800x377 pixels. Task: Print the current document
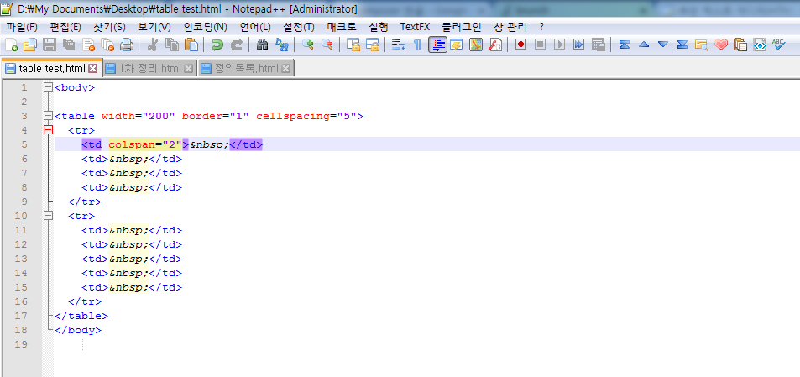(x=127, y=45)
